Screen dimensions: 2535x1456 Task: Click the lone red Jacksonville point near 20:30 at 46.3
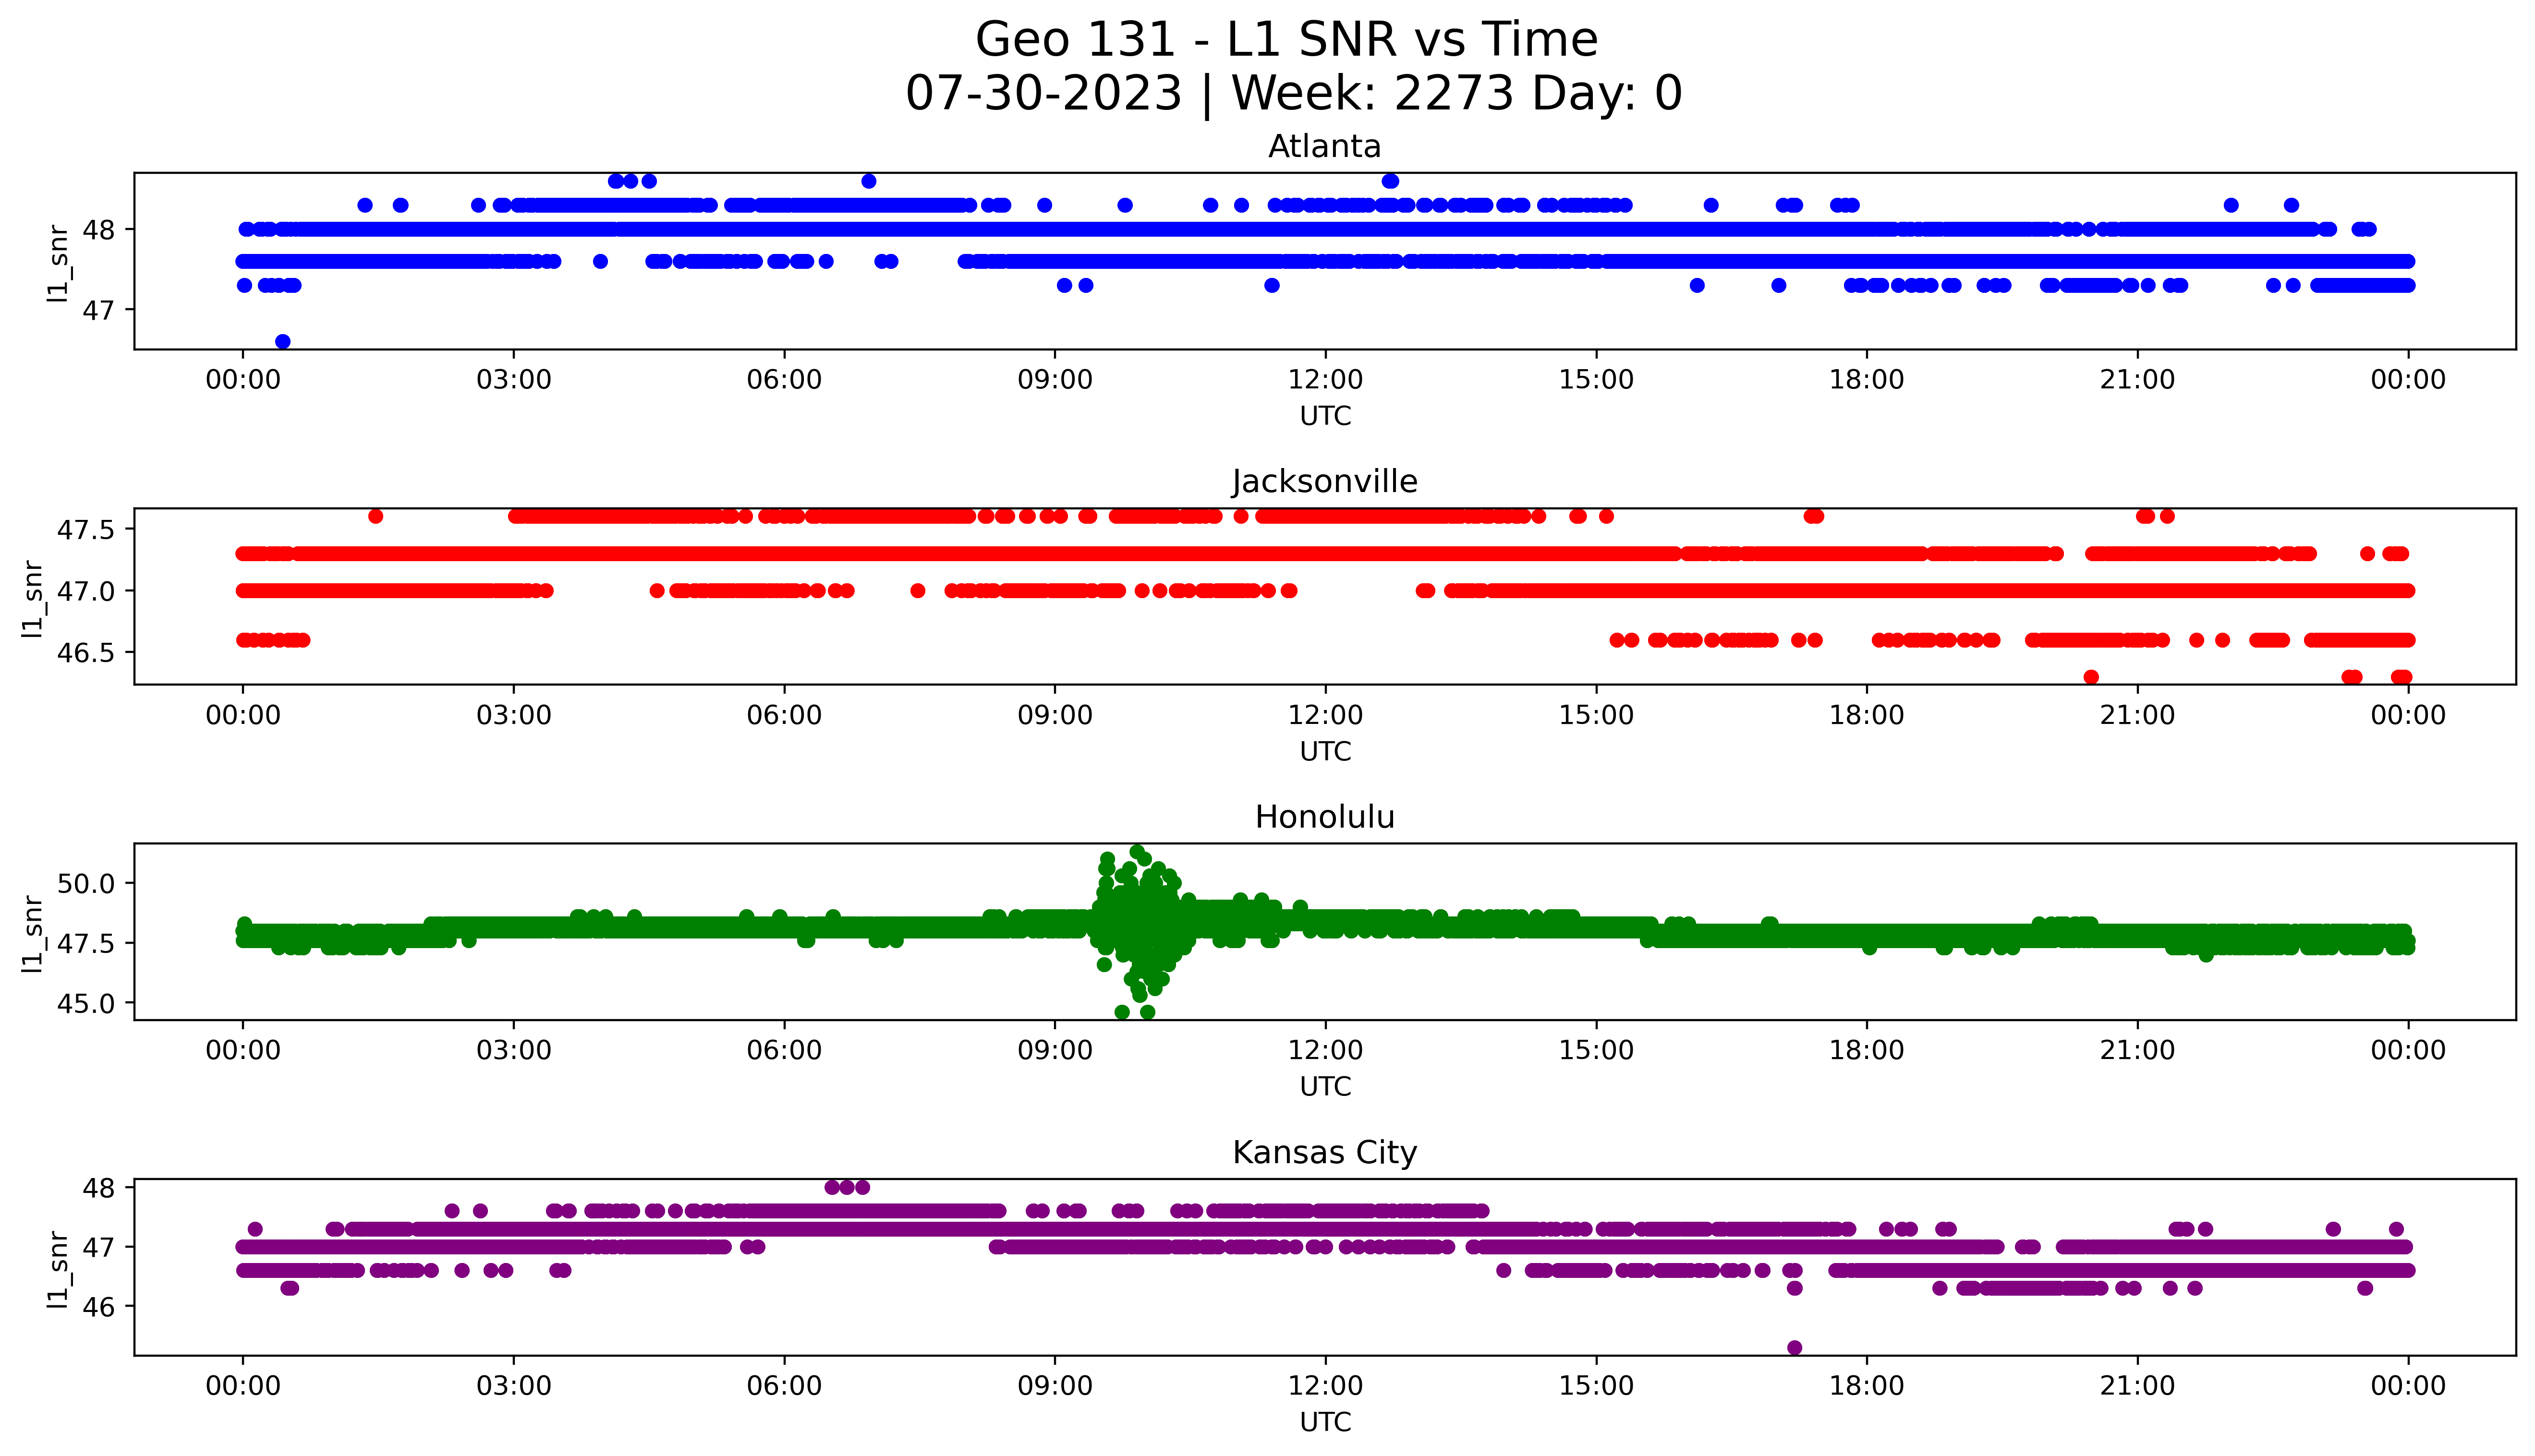pyautogui.click(x=2091, y=677)
